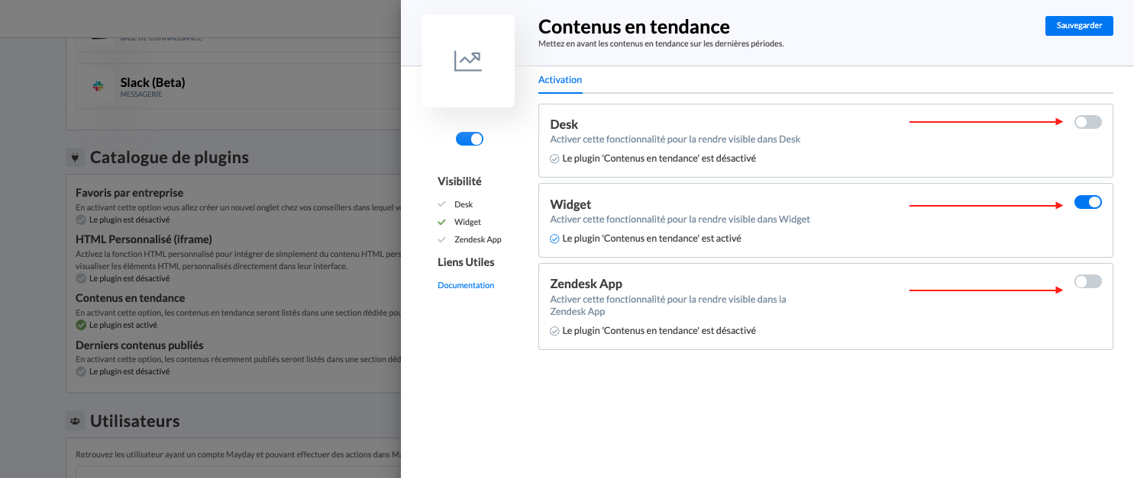Select the Activation tab

[560, 80]
